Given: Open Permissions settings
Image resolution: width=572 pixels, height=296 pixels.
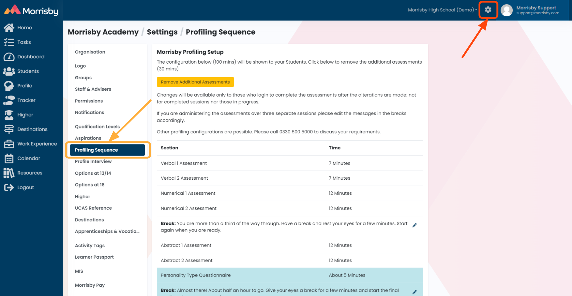Looking at the screenshot, I should pyautogui.click(x=89, y=101).
